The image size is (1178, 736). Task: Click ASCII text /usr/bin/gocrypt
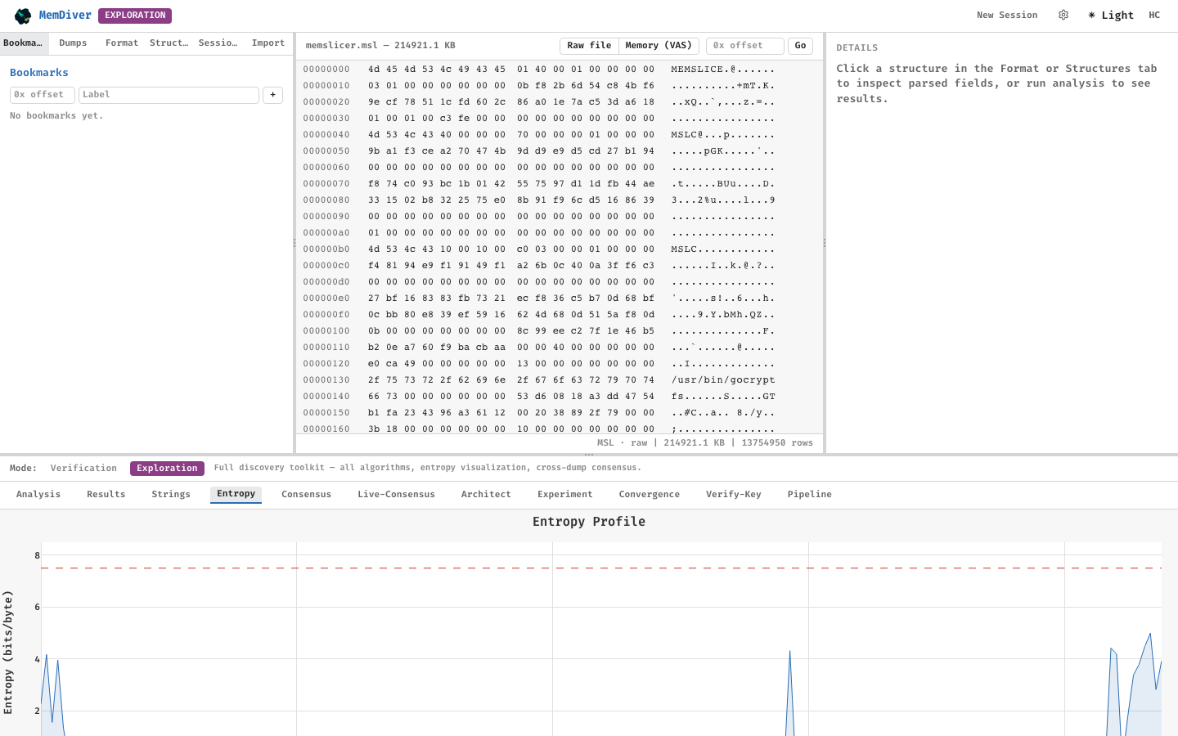point(723,380)
